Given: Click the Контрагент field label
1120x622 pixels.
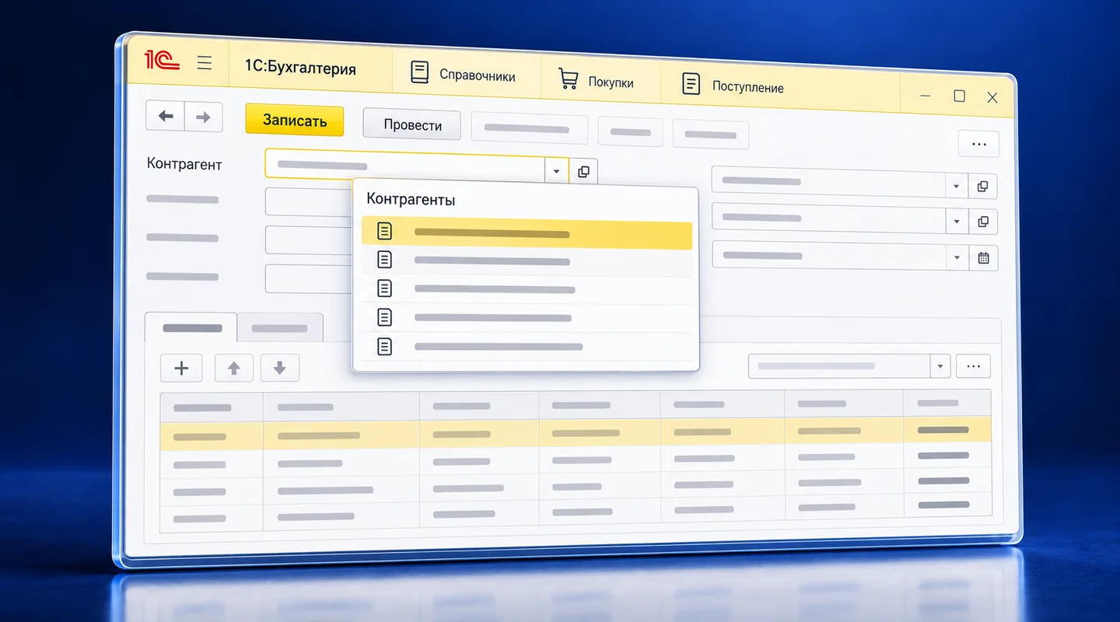Looking at the screenshot, I should [184, 164].
